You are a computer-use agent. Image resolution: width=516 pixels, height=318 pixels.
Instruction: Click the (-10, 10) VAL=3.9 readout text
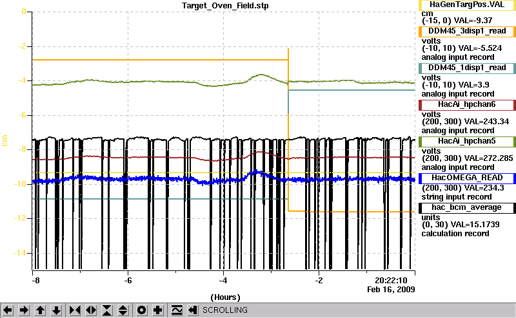(455, 85)
